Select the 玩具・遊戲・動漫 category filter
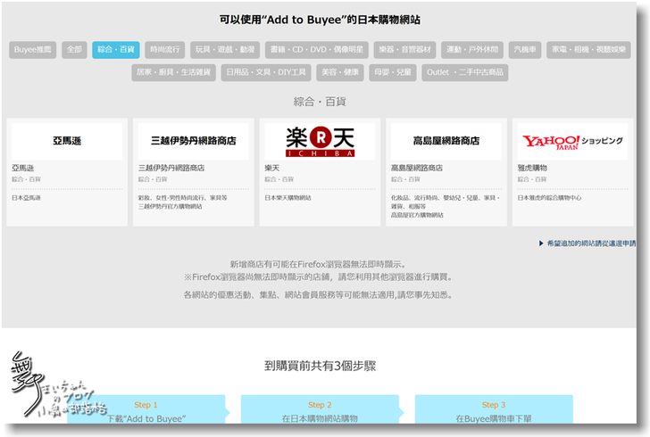Screen dimensions: 650x437 point(225,50)
